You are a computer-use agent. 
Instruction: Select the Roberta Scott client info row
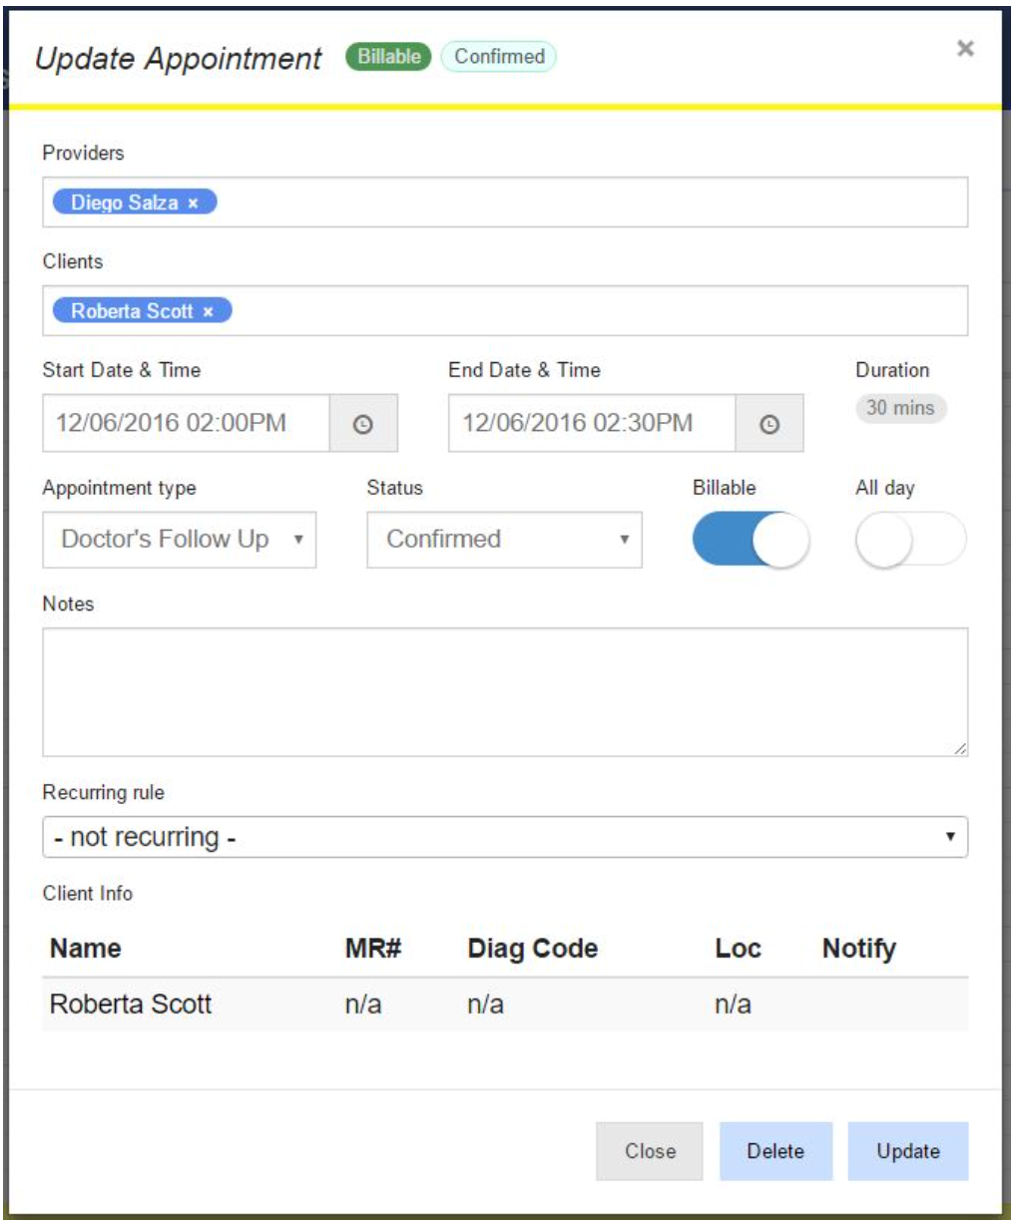point(504,1004)
